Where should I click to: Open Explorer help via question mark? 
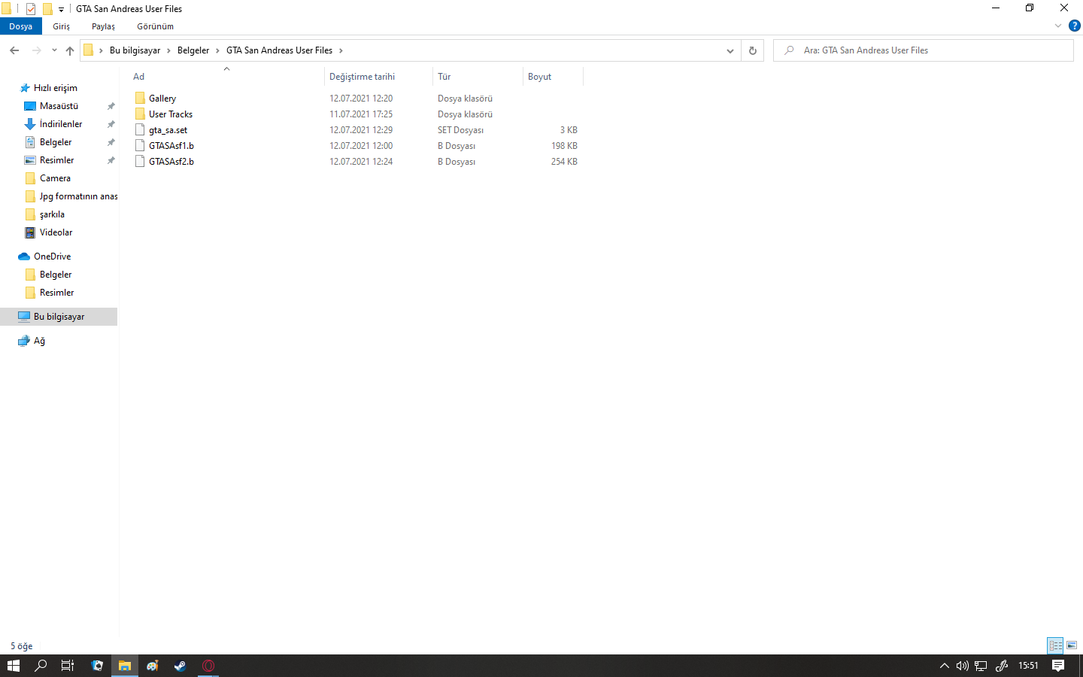(1075, 26)
